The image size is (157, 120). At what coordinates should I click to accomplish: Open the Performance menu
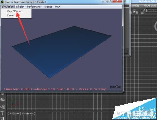tap(34, 7)
